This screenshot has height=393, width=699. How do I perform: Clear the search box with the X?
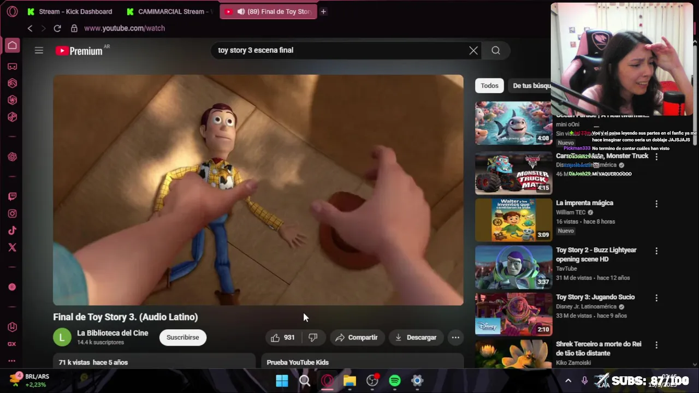[473, 50]
